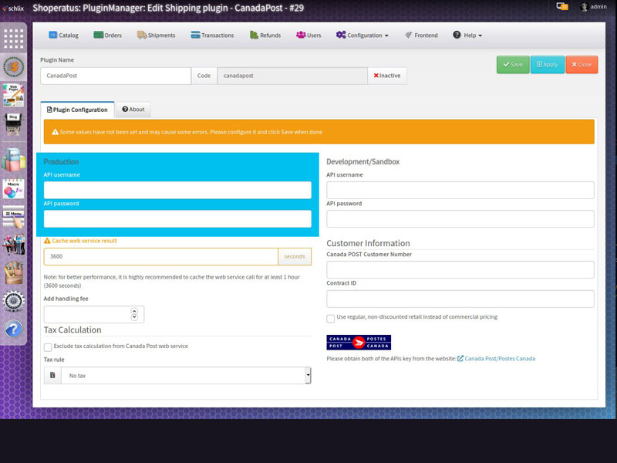
Task: Expand the Help dropdown in navigation bar
Action: click(x=467, y=35)
